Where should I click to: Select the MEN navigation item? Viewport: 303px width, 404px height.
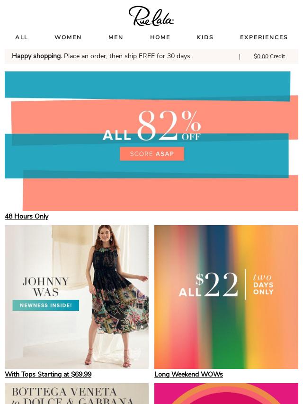pos(116,37)
